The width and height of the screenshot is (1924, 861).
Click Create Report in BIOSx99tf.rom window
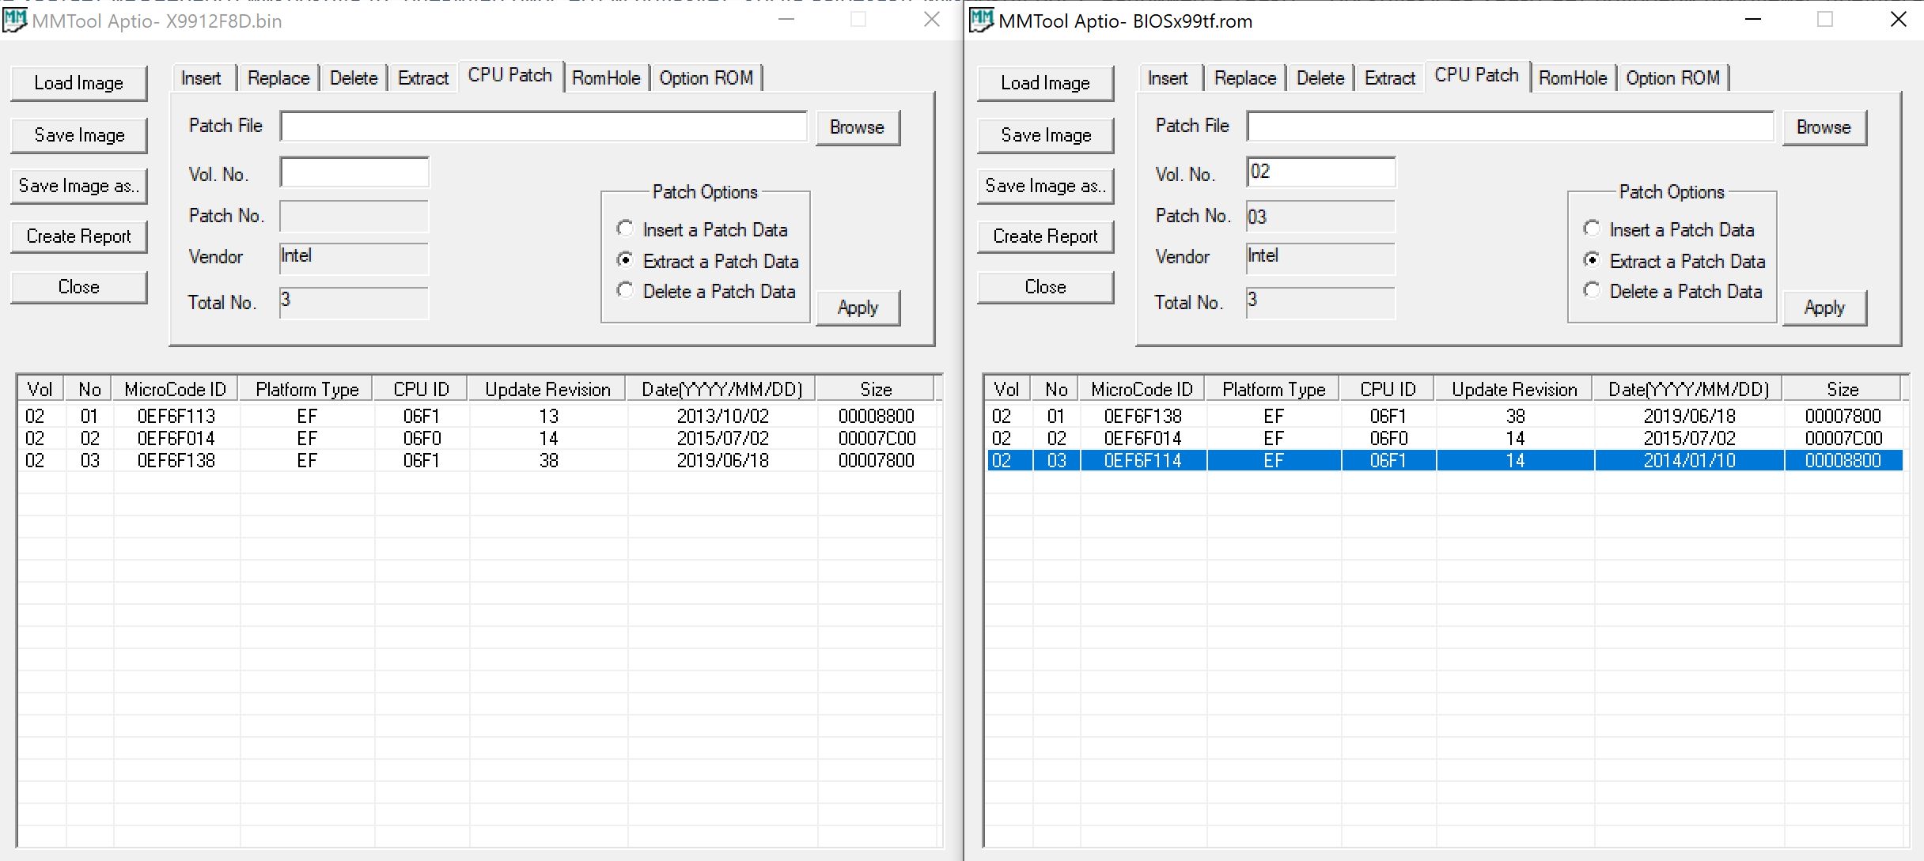click(1045, 236)
